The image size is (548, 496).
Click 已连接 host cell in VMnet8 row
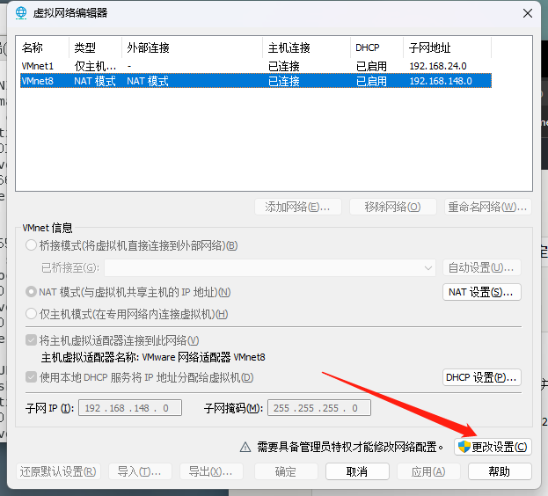pos(284,81)
